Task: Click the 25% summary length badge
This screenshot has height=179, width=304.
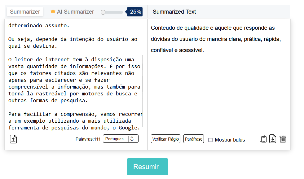Action: (x=135, y=12)
